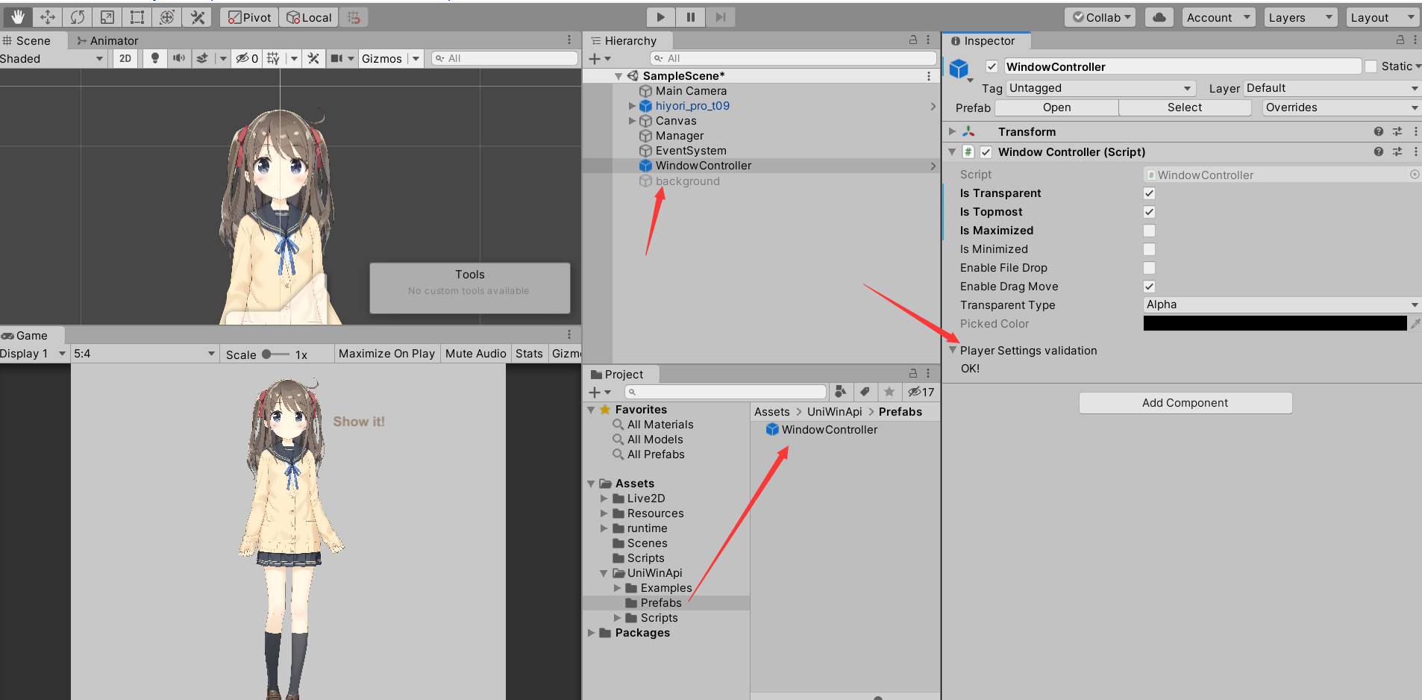
Task: Click the Add Component button
Action: (x=1185, y=402)
